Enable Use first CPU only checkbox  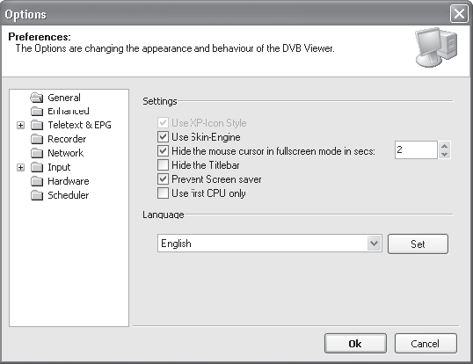[x=163, y=193]
